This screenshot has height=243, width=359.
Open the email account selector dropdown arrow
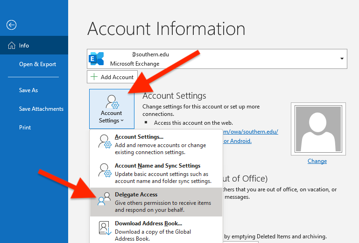click(342, 59)
